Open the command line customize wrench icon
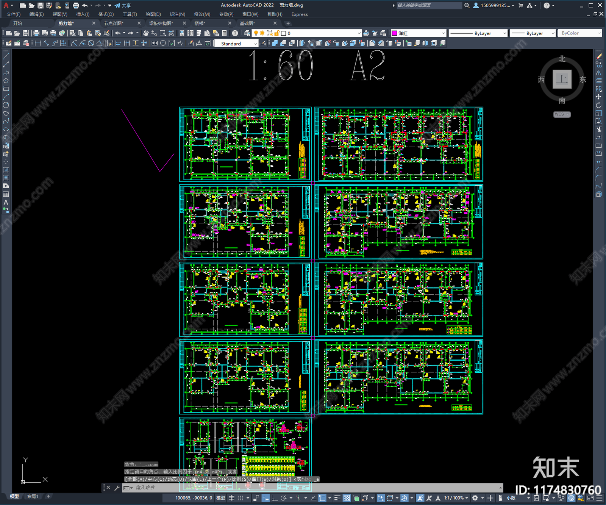Screen dimensions: 606x505 [117, 488]
